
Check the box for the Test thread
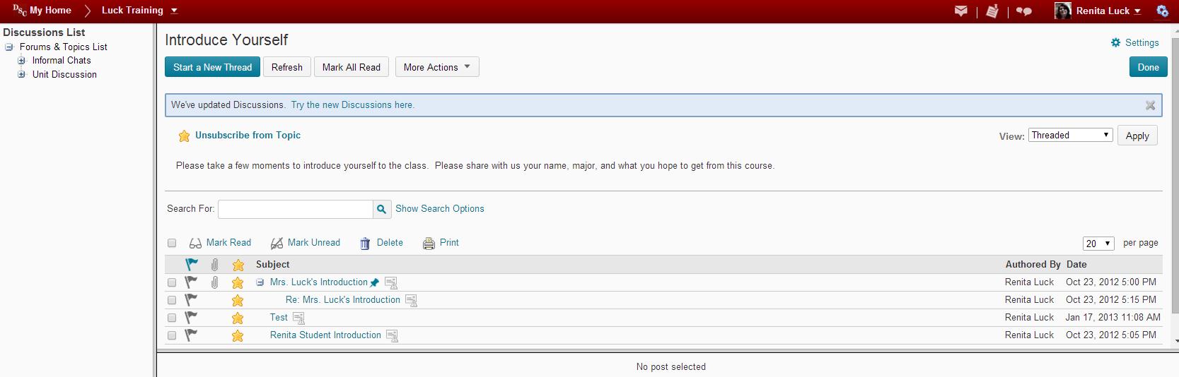[x=172, y=318]
